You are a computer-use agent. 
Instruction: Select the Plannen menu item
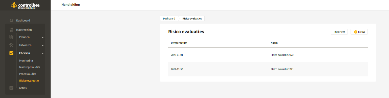(24, 37)
